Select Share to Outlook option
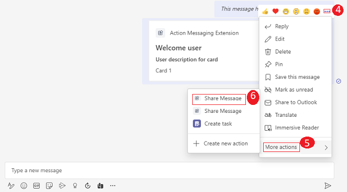 click(295, 102)
